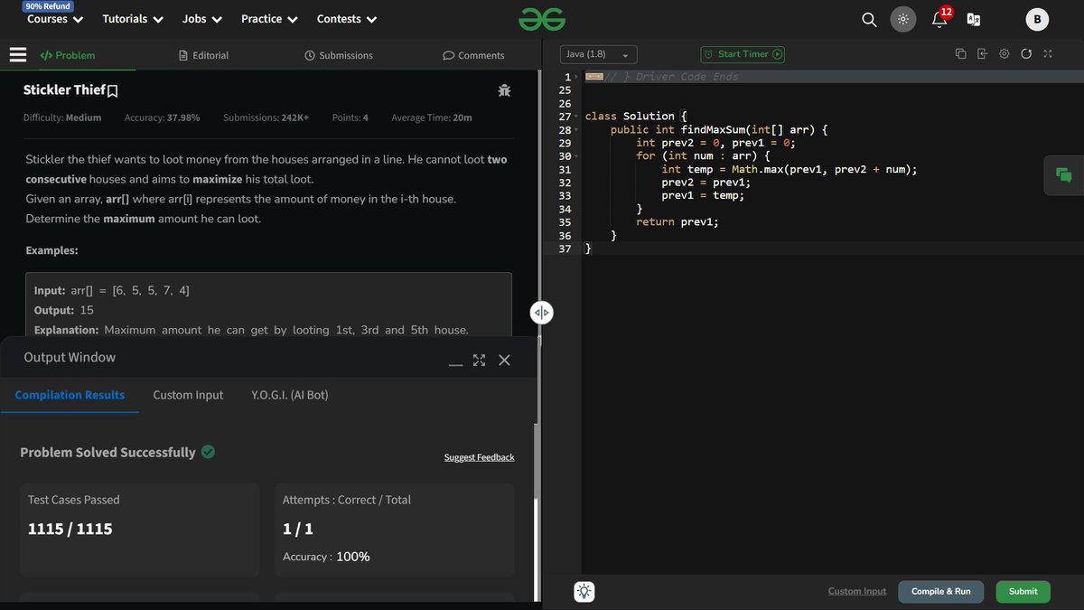Click the Suggest Feedback link
This screenshot has width=1084, height=610.
tap(479, 457)
